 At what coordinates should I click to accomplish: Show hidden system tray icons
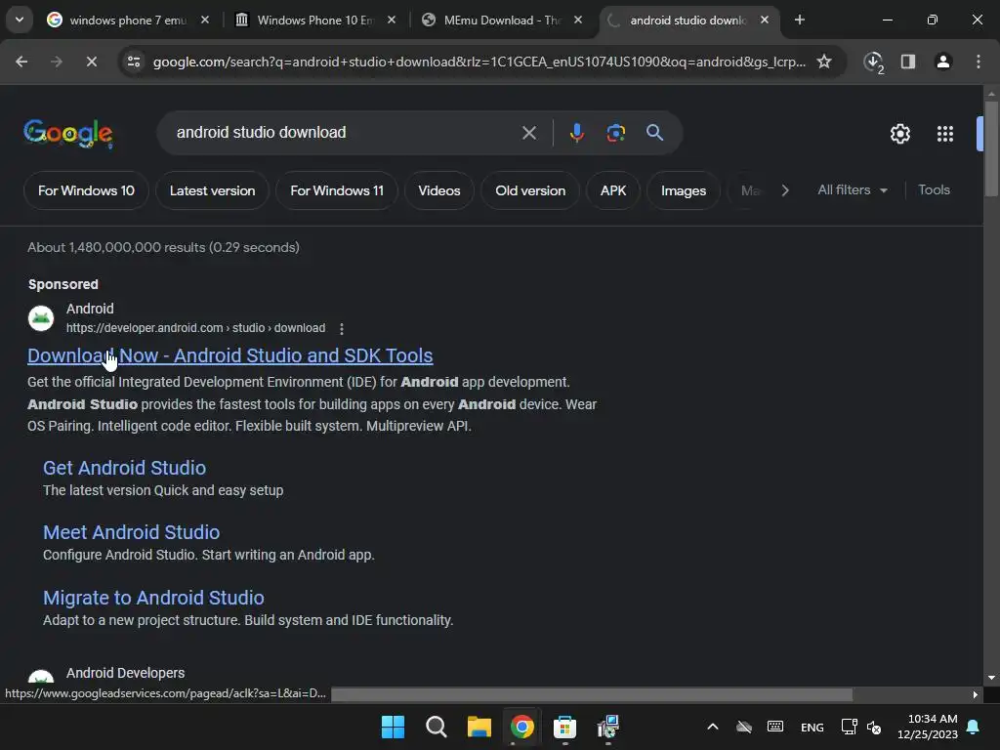(713, 727)
